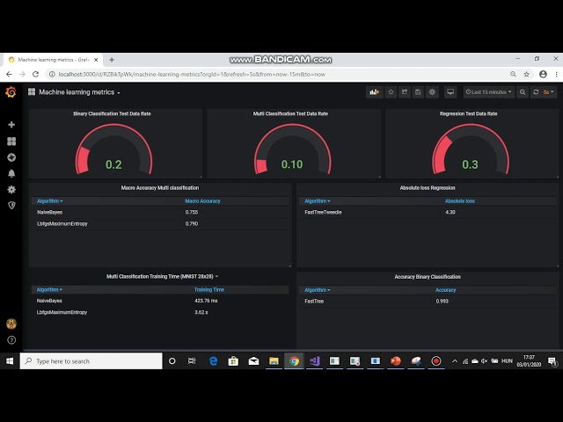This screenshot has width=563, height=422.
Task: Click the Training Time column header
Action: point(209,289)
